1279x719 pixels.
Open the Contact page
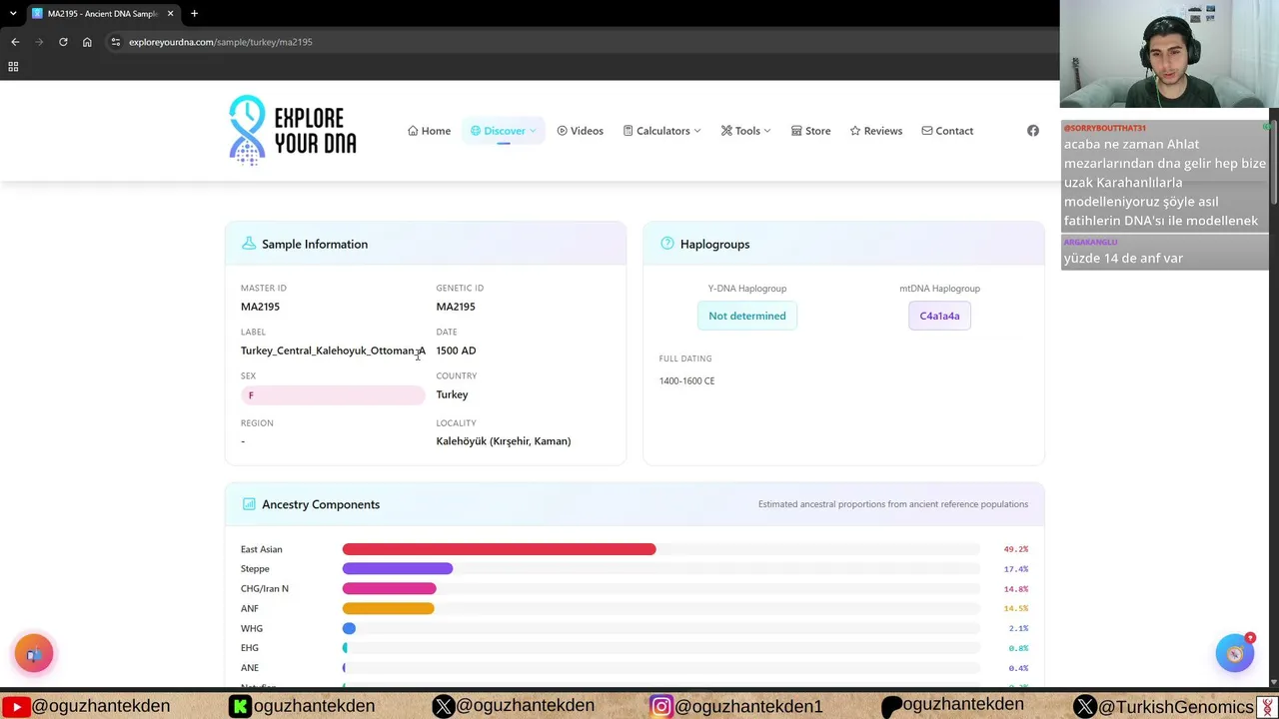pyautogui.click(x=947, y=131)
